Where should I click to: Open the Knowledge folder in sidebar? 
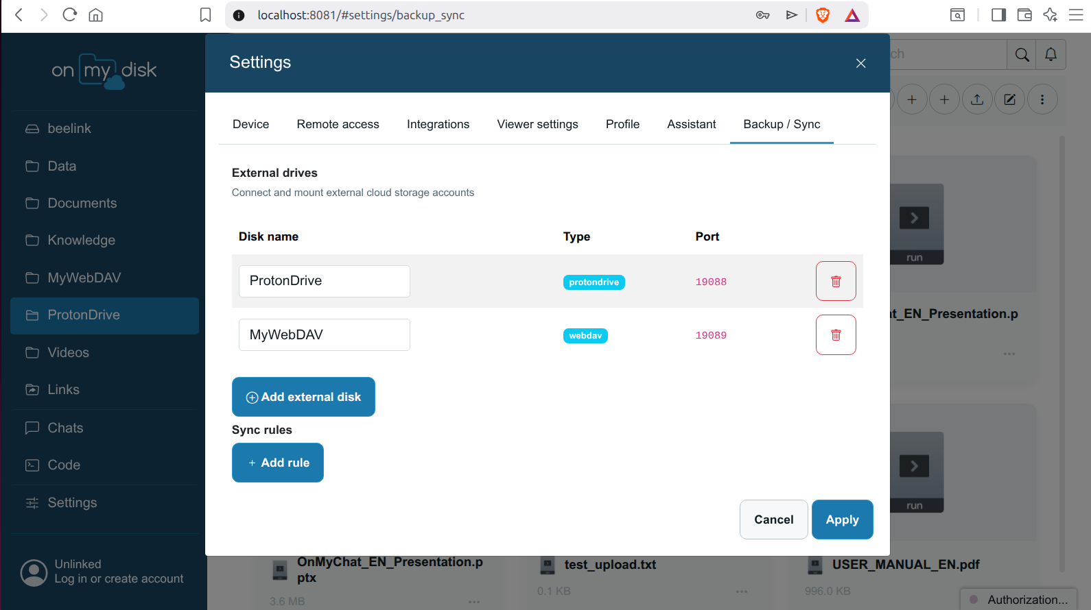tap(104, 241)
